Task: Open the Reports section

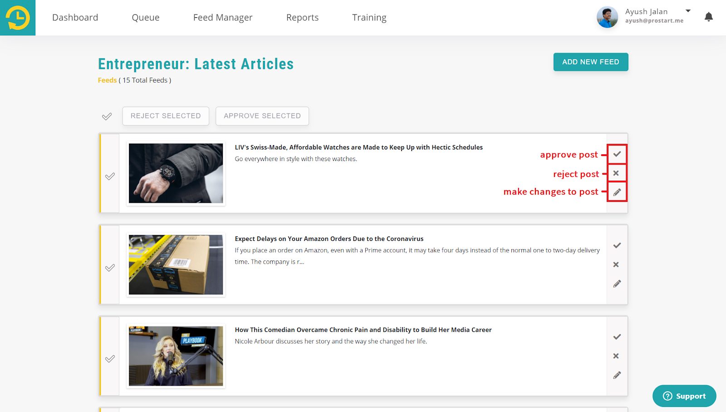Action: 303,18
